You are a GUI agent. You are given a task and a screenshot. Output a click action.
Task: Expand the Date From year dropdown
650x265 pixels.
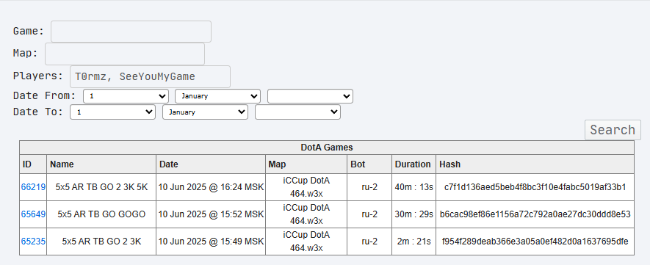pyautogui.click(x=310, y=96)
